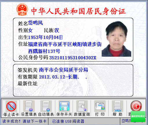Click the Print (打印) printer icon
This screenshot has height=125, width=148.
[x=100, y=106]
